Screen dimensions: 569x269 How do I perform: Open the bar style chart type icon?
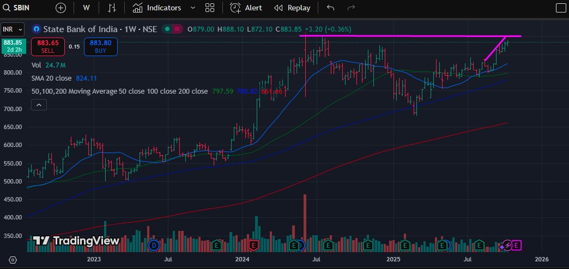(112, 8)
